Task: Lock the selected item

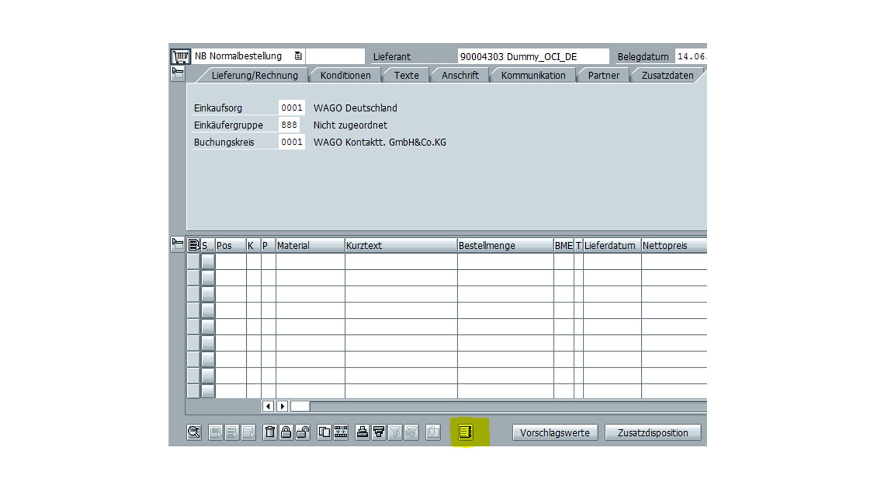Action: (x=286, y=433)
